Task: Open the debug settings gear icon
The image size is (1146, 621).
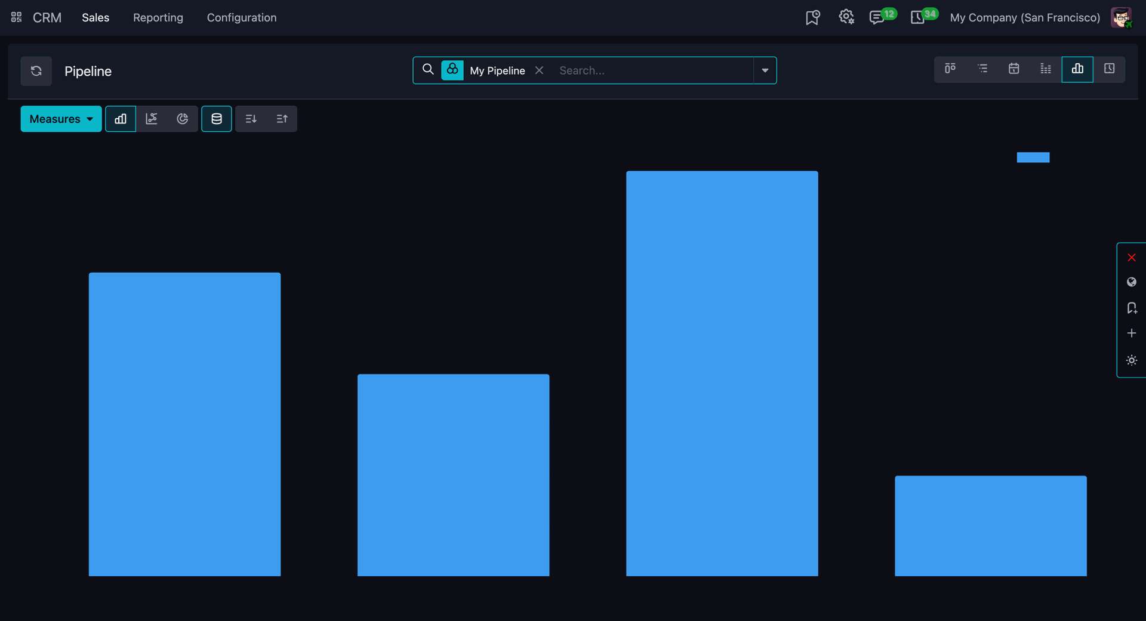Action: click(846, 17)
